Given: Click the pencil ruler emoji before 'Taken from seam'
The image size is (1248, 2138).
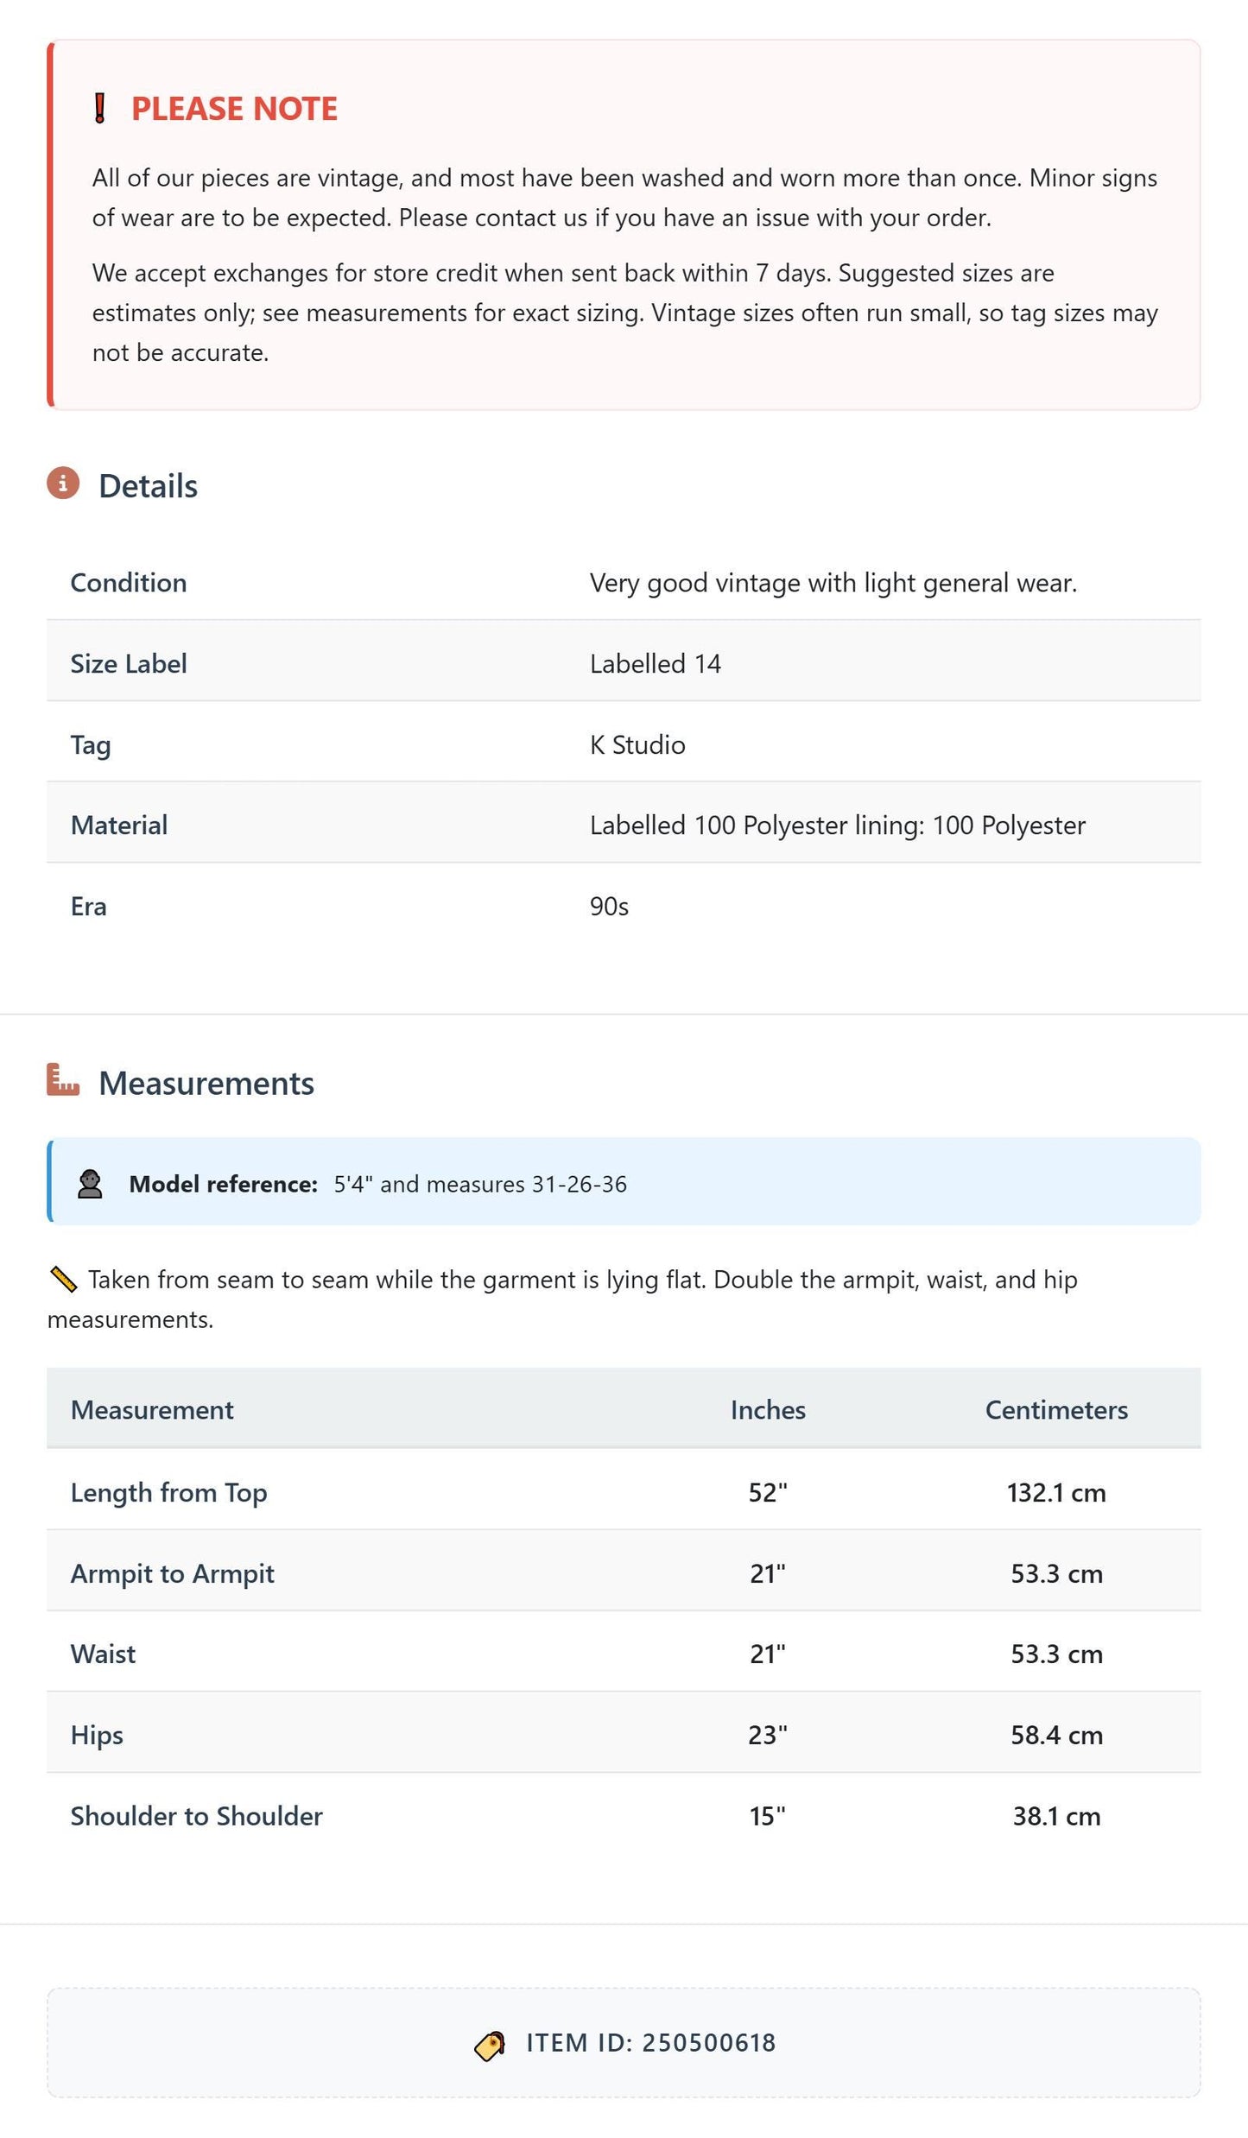Looking at the screenshot, I should [63, 1280].
